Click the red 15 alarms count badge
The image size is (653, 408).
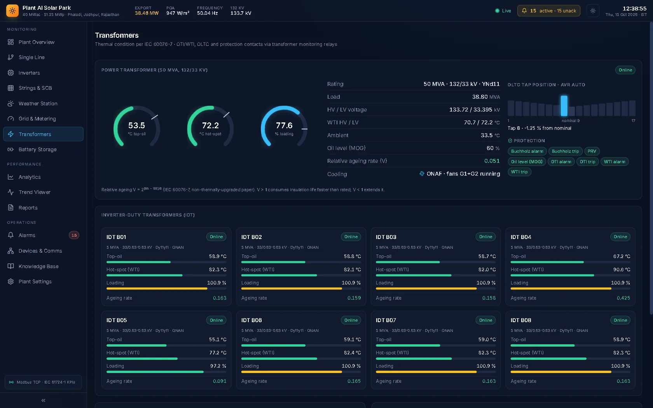(x=74, y=235)
